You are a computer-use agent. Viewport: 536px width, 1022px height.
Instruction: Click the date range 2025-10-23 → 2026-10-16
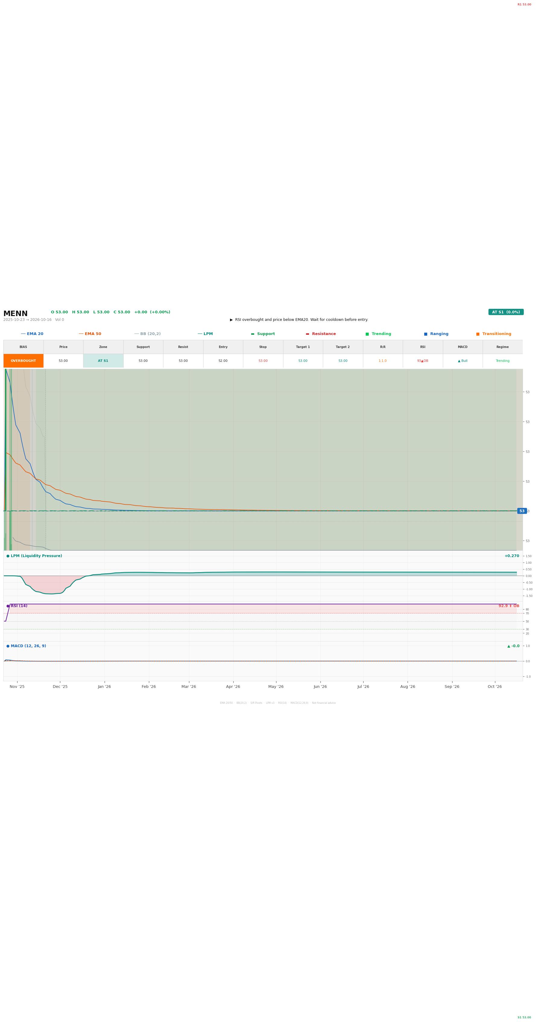pyautogui.click(x=27, y=320)
